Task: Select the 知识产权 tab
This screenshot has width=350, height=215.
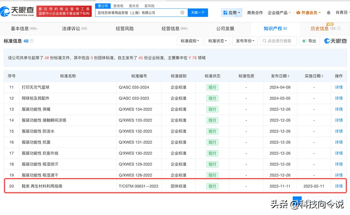Action: 275,29
